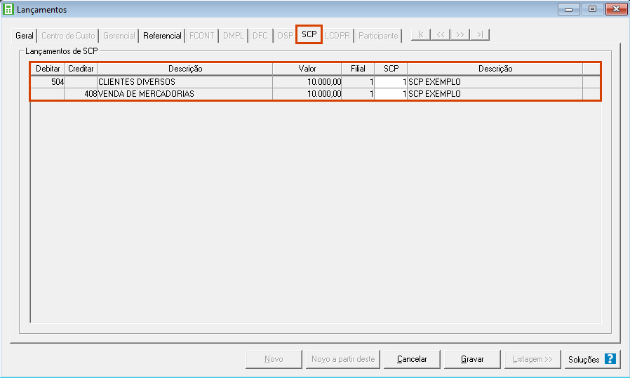Click the Cancelar button

[412, 359]
